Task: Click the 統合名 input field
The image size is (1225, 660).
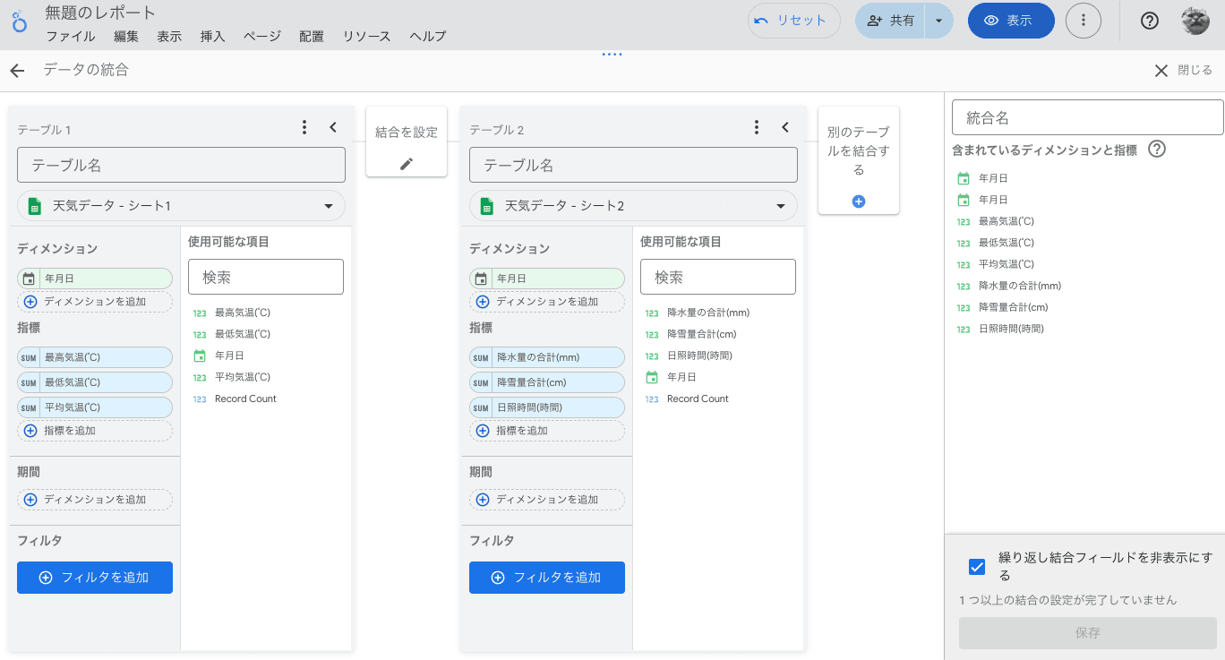Action: pyautogui.click(x=1087, y=117)
